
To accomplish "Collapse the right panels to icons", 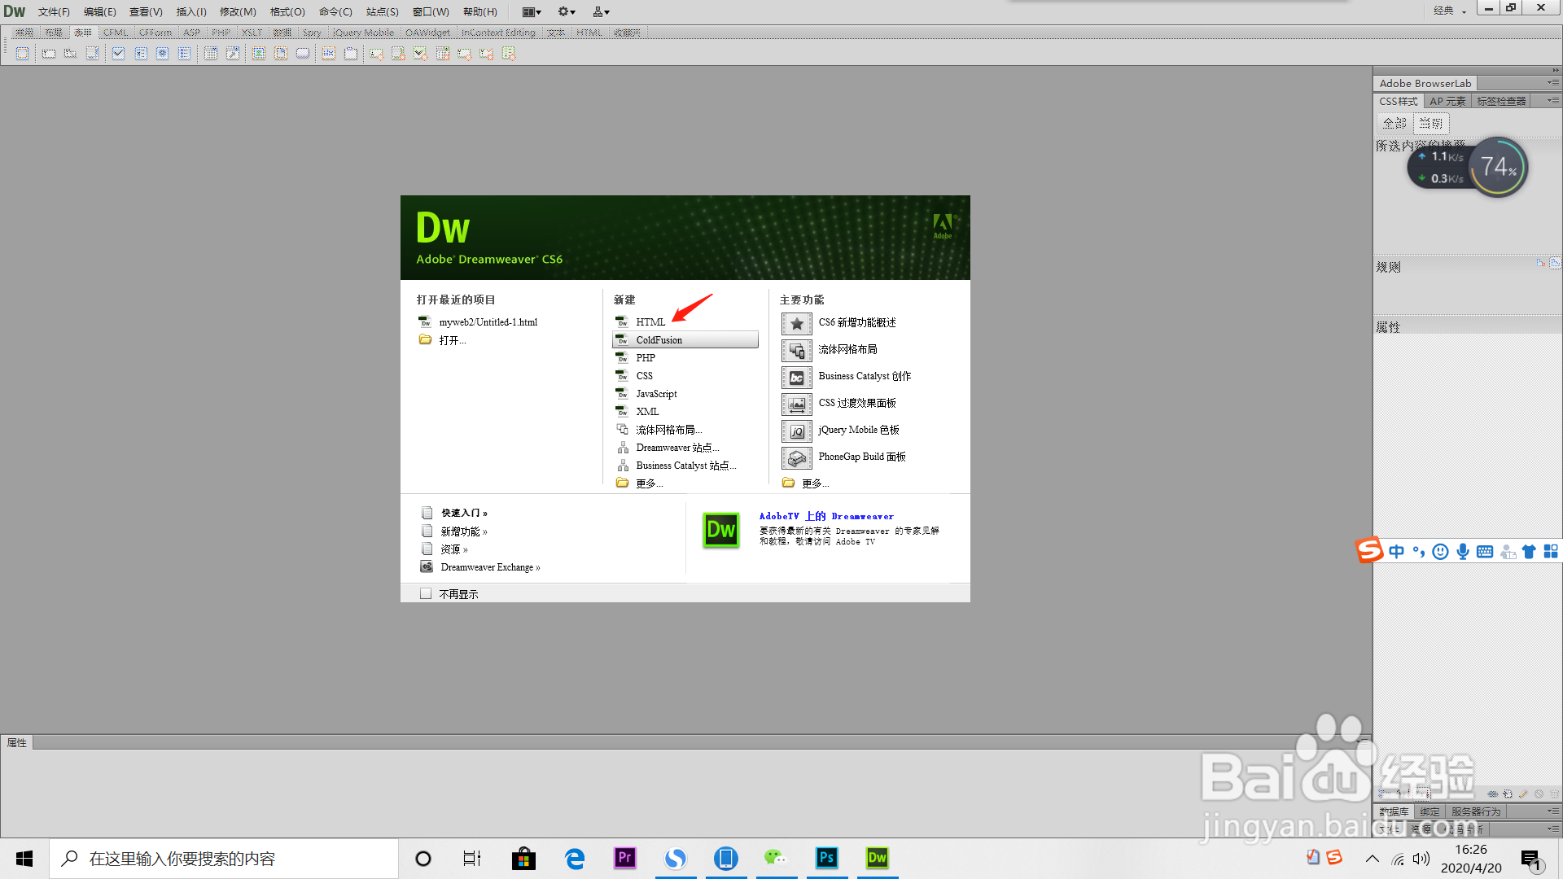I will coord(1555,71).
